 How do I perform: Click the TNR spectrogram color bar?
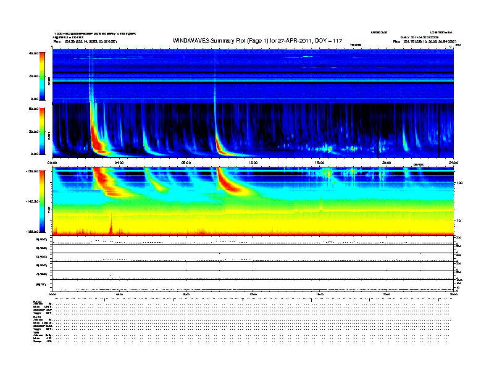pyautogui.click(x=42, y=201)
